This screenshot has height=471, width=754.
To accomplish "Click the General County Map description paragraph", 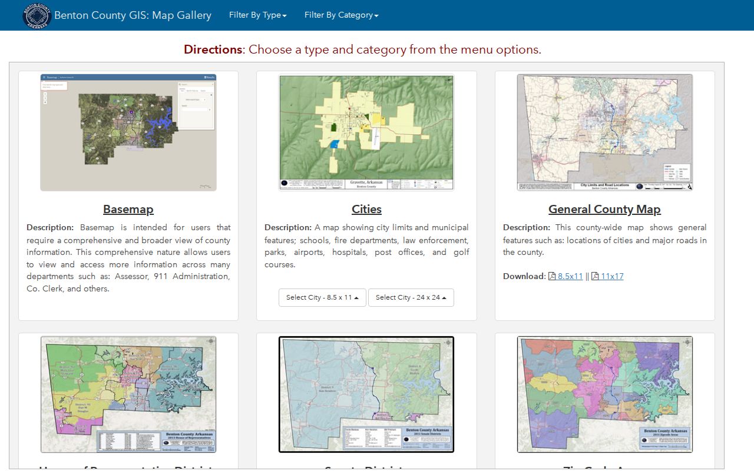I will pos(605,240).
